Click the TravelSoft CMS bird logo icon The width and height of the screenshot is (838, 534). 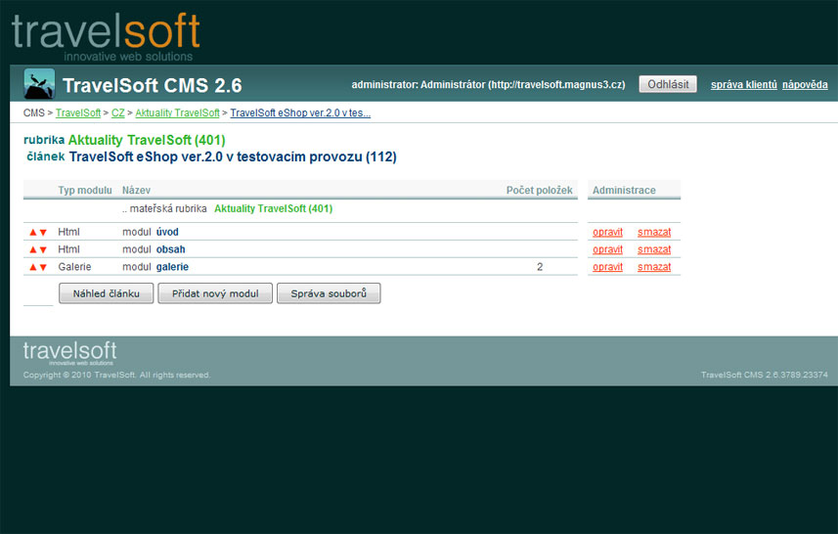pos(39,84)
